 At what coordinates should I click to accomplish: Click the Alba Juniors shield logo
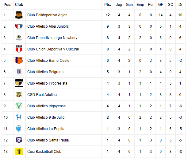[19, 26]
